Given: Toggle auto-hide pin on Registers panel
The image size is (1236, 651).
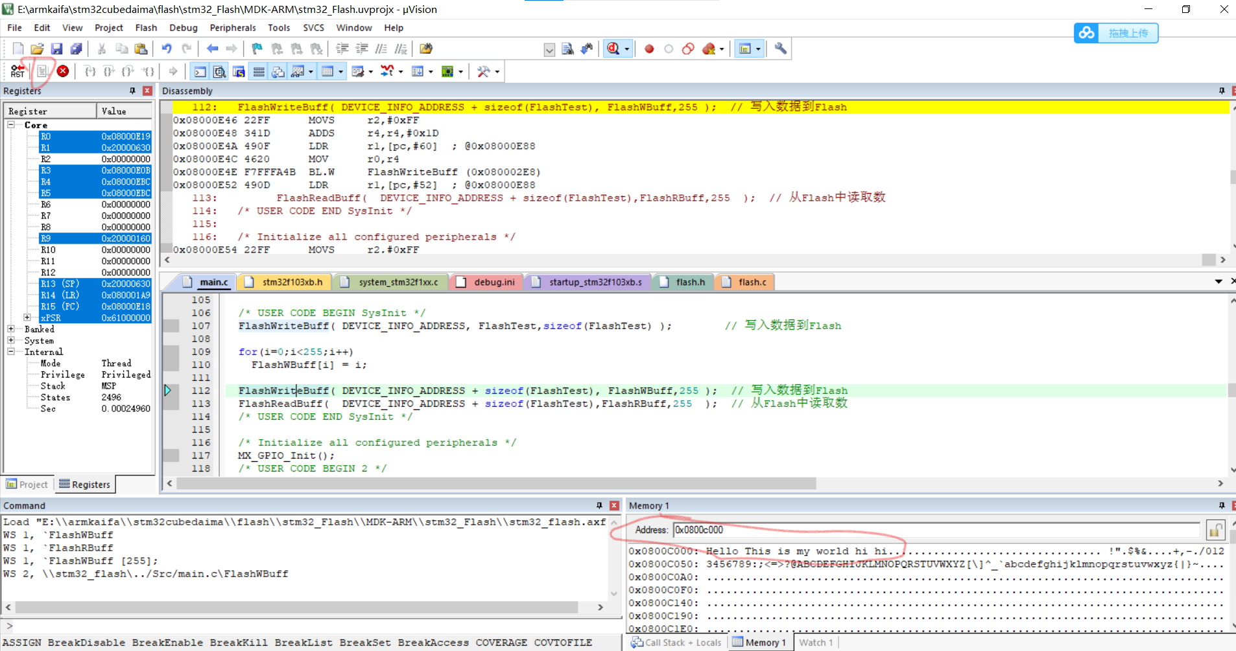Looking at the screenshot, I should click(132, 91).
